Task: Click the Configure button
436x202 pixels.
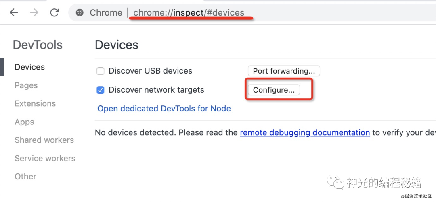Action: (x=274, y=90)
